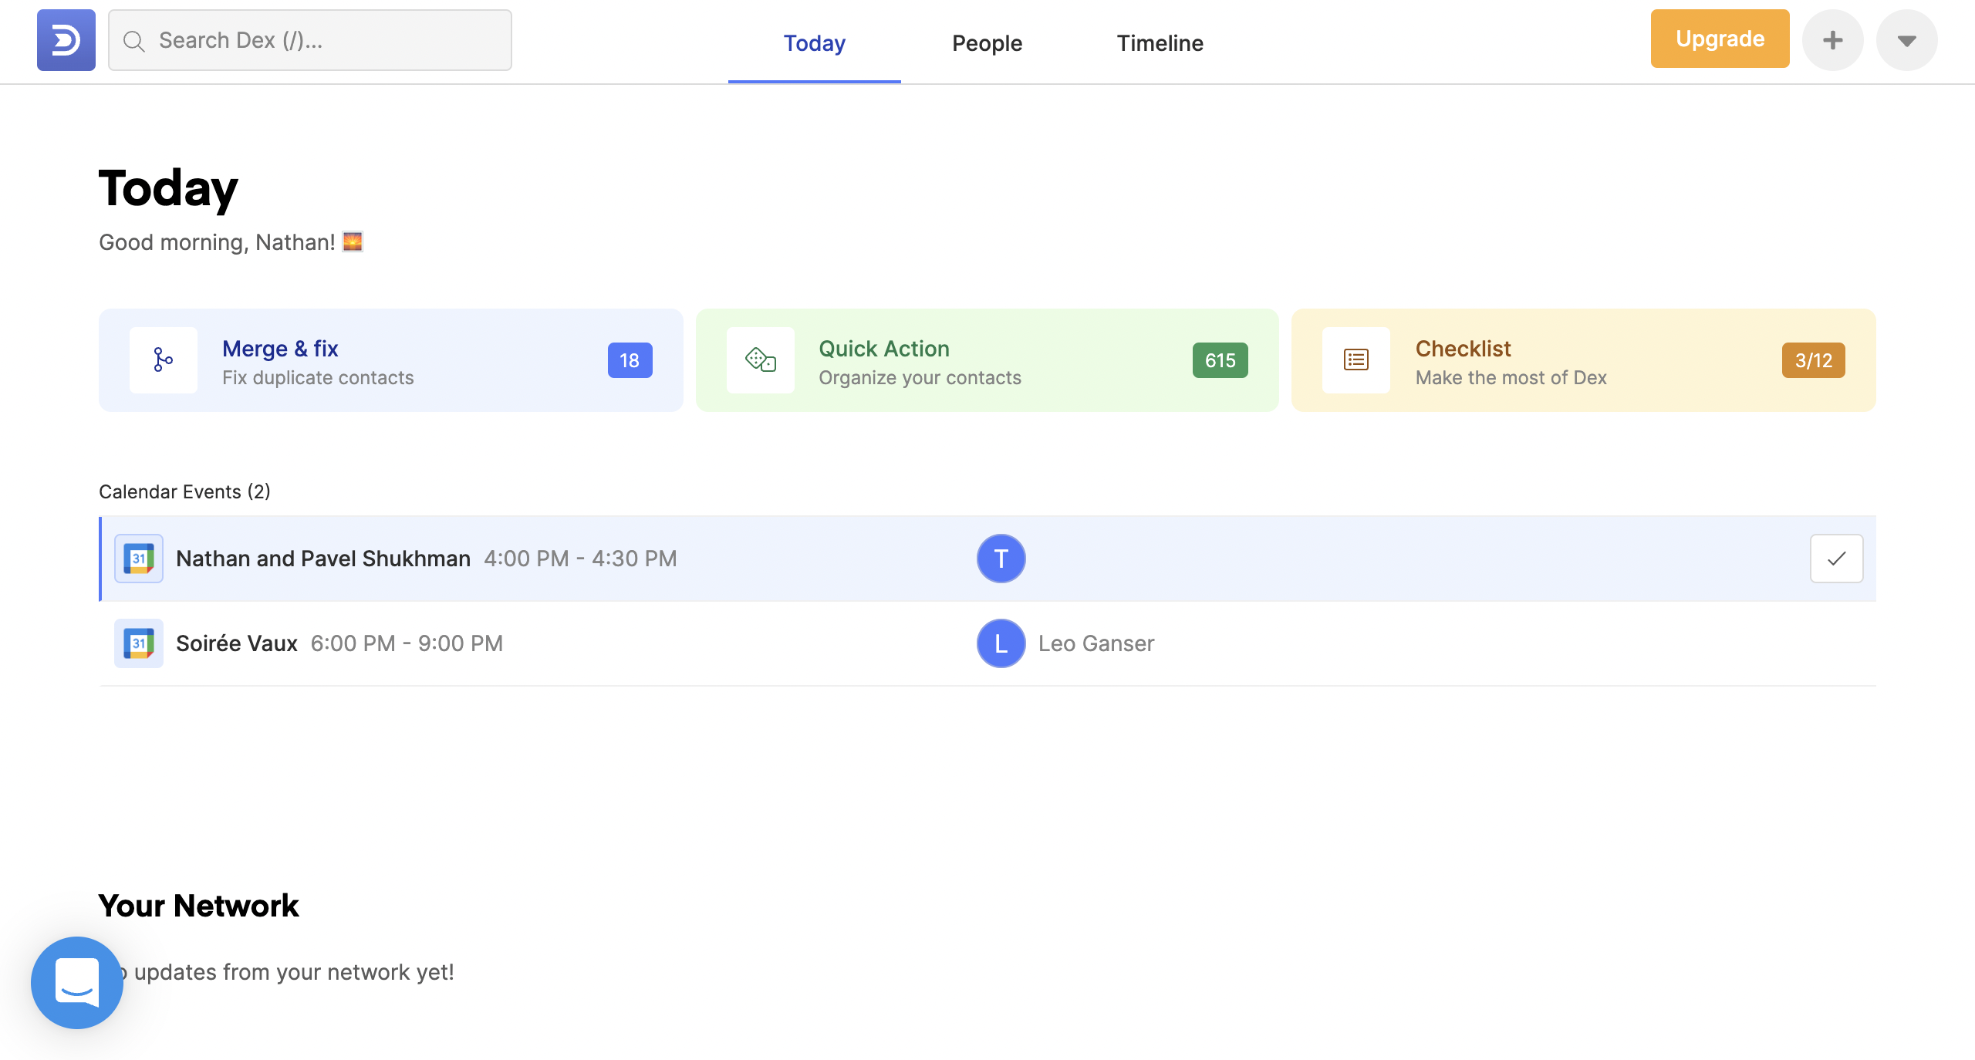Click the 18 duplicates badge
Viewport: 1975px width, 1060px height.
[x=630, y=360]
